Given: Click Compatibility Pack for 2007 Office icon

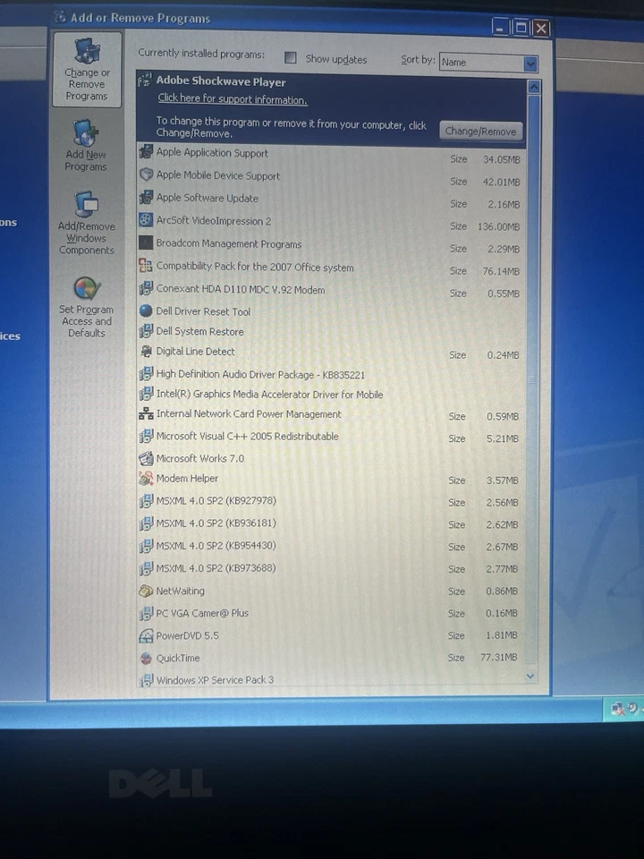Looking at the screenshot, I should pos(146,266).
